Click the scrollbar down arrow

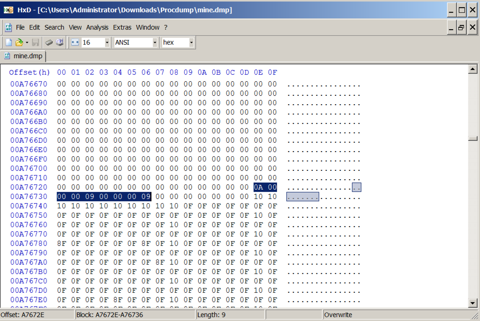tap(472, 303)
